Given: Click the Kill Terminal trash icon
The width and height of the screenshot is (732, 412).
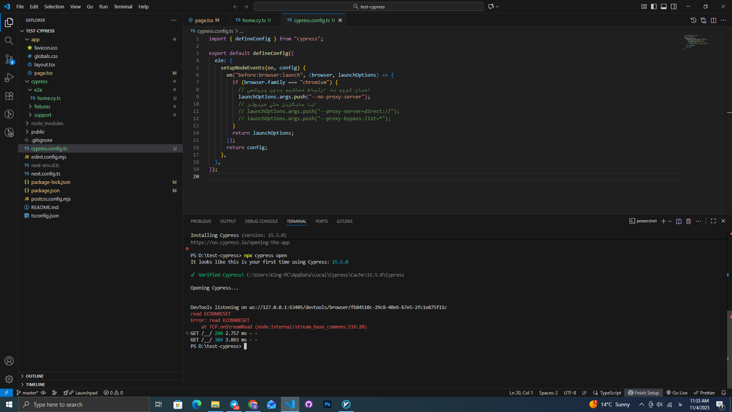Looking at the screenshot, I should pos(689,221).
